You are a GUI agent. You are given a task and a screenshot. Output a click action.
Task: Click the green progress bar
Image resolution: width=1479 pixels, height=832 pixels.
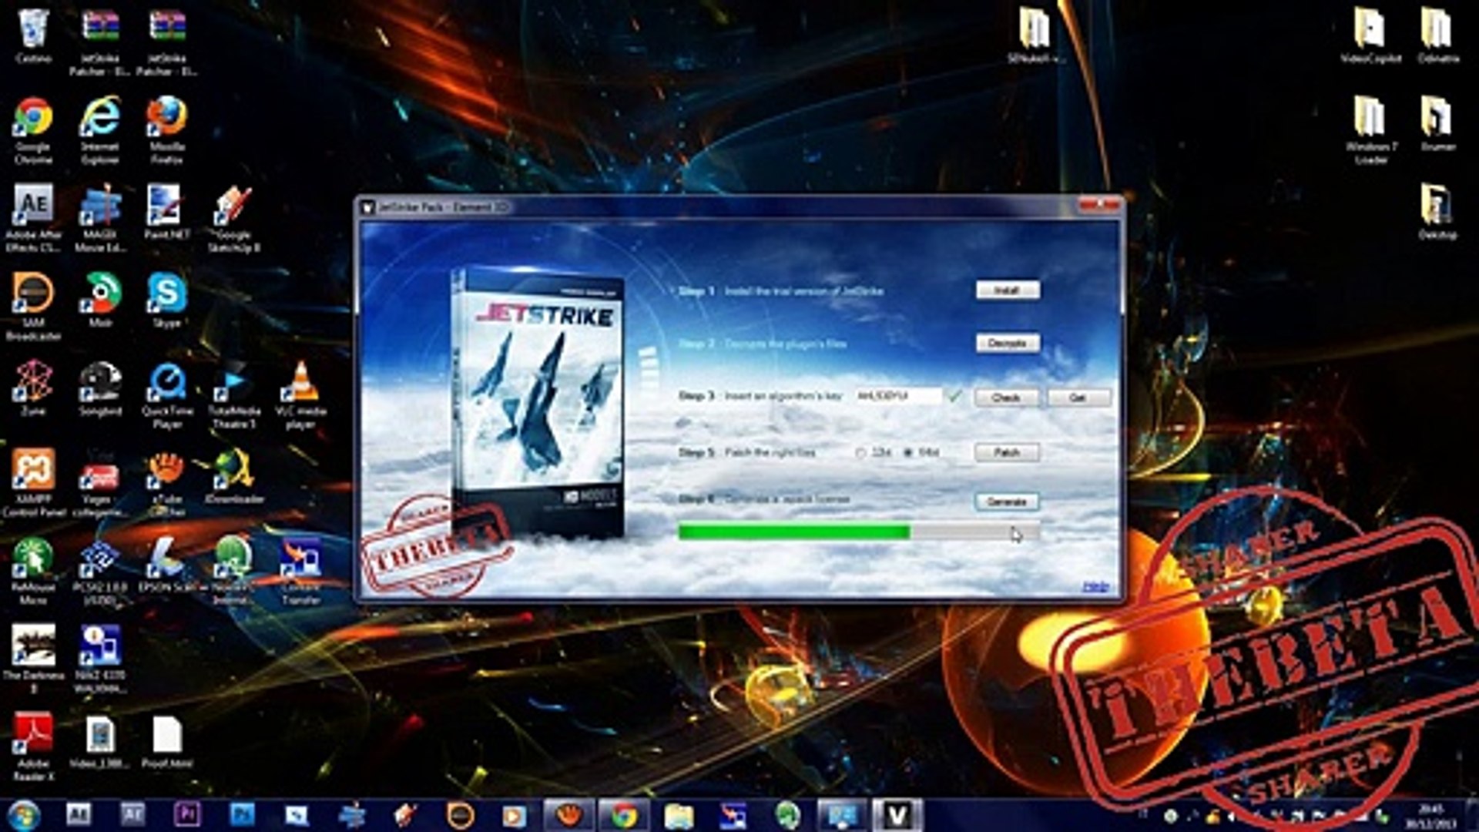click(793, 532)
